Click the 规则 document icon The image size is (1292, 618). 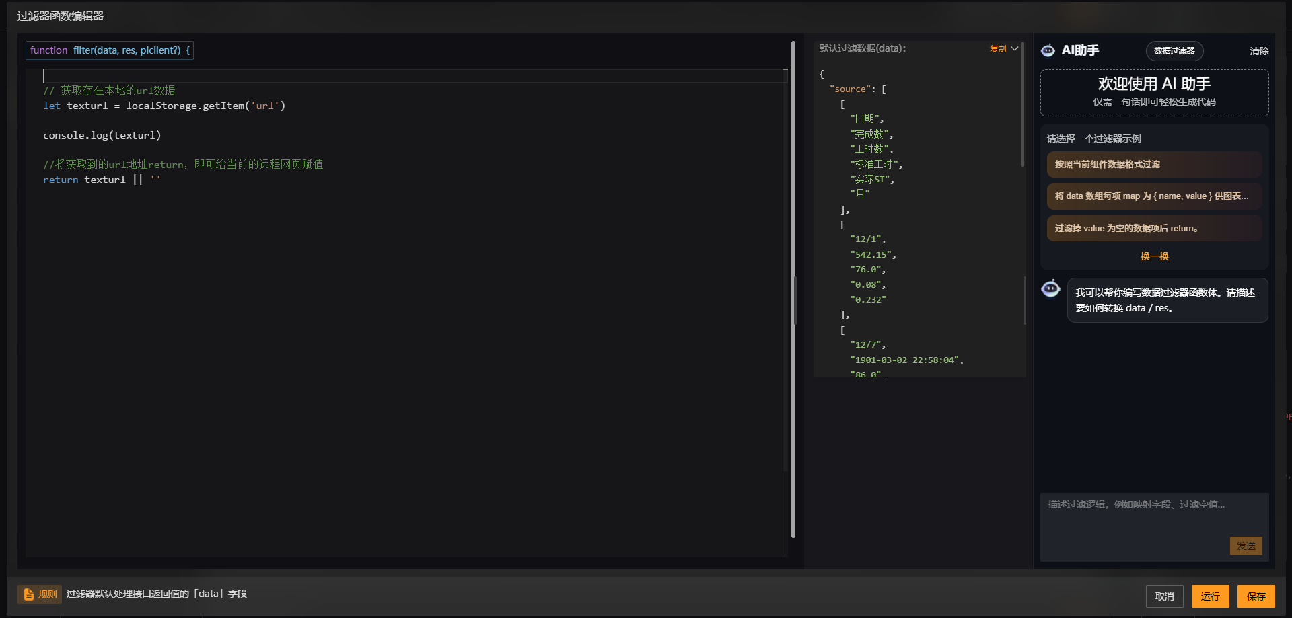point(28,594)
